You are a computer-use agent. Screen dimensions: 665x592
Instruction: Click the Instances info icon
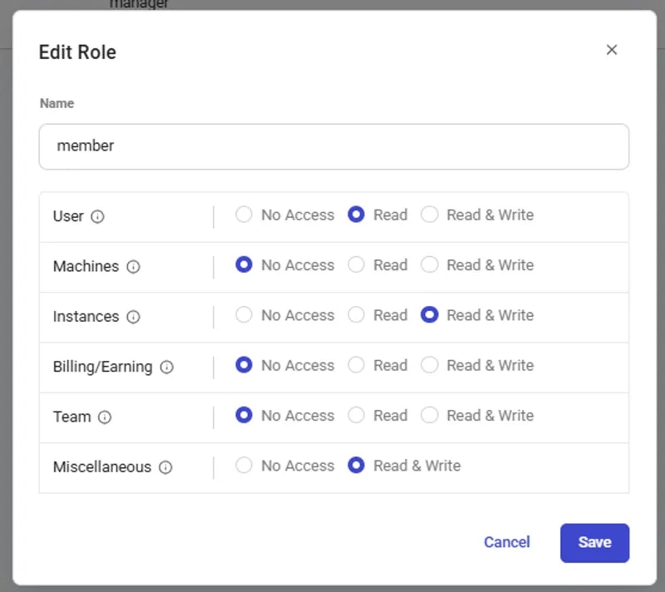coord(133,317)
